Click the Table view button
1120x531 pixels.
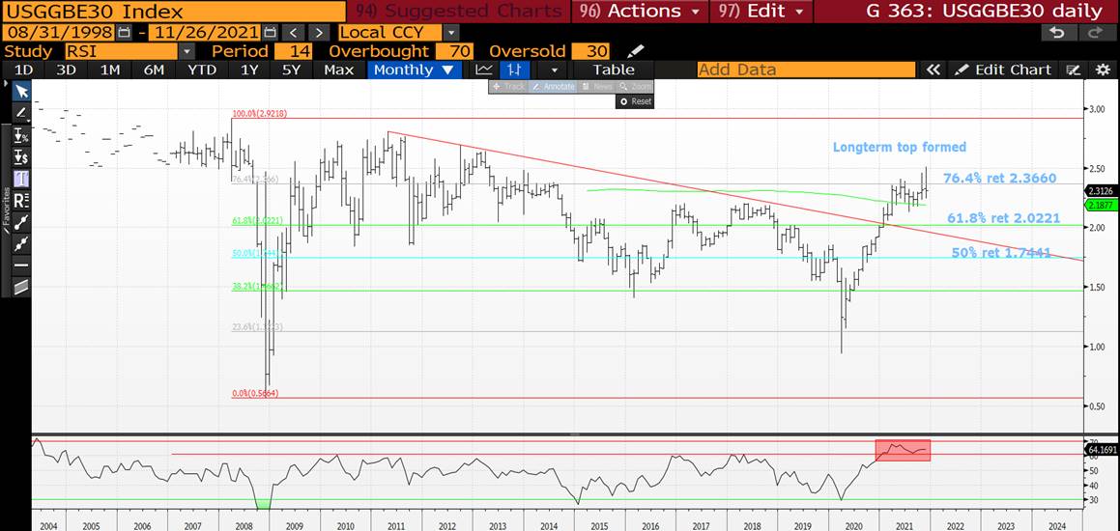(614, 70)
